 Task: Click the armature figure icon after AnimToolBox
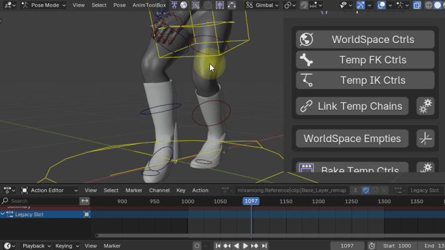(x=174, y=5)
